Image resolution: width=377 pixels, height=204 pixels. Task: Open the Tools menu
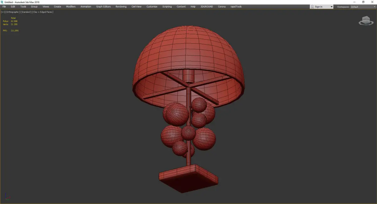(23, 7)
